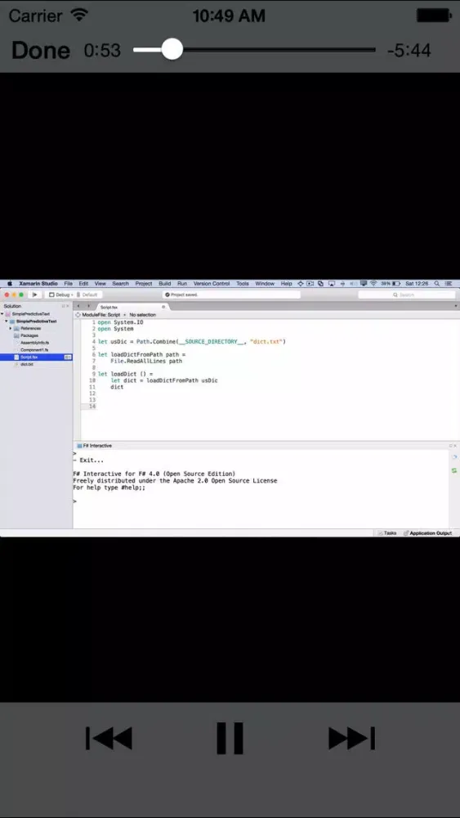Skip forward with the next track button
460x818 pixels.
[x=351, y=738]
